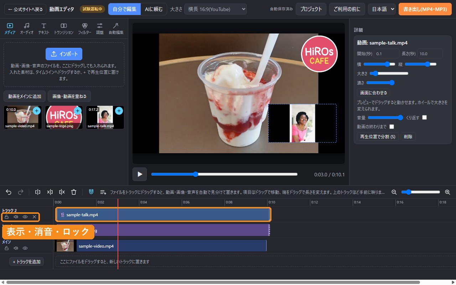Add sample-logo.png using its plus icon
Image resolution: width=456 pixels, height=285 pixels.
pos(78,111)
